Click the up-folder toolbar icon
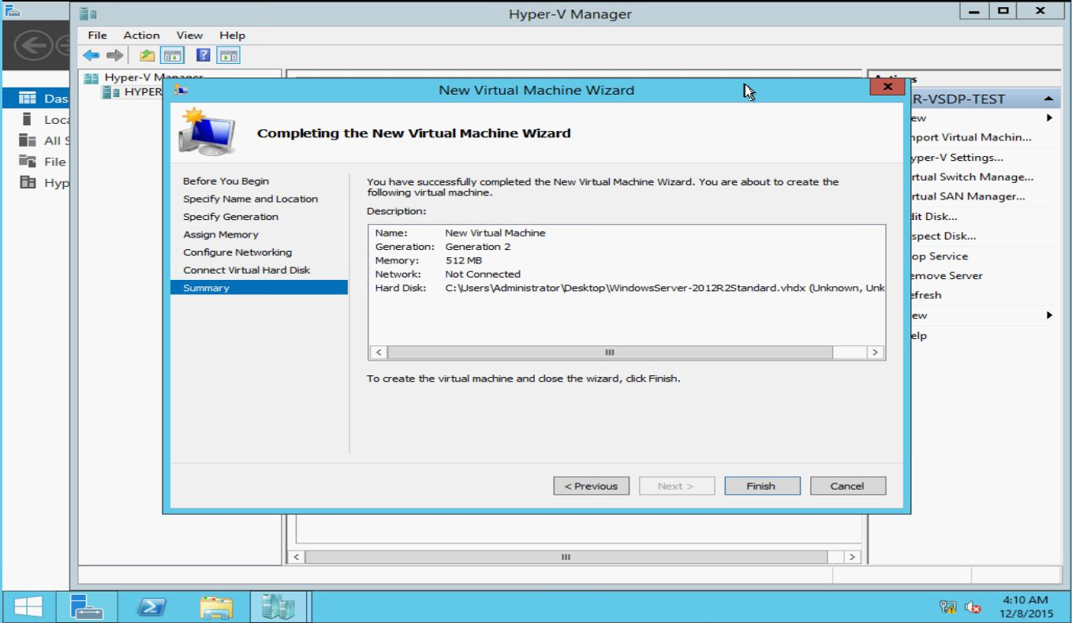This screenshot has height=623, width=1072. pos(148,55)
